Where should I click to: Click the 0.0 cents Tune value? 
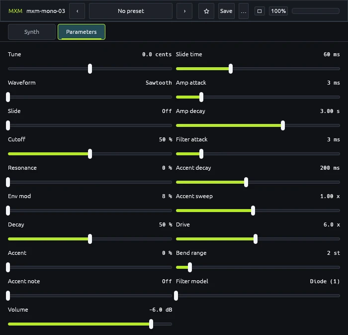[x=157, y=54]
